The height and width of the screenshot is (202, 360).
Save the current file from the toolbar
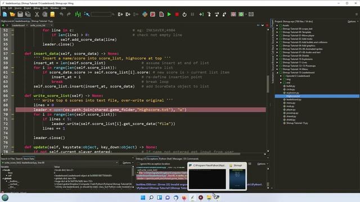pos(20,14)
